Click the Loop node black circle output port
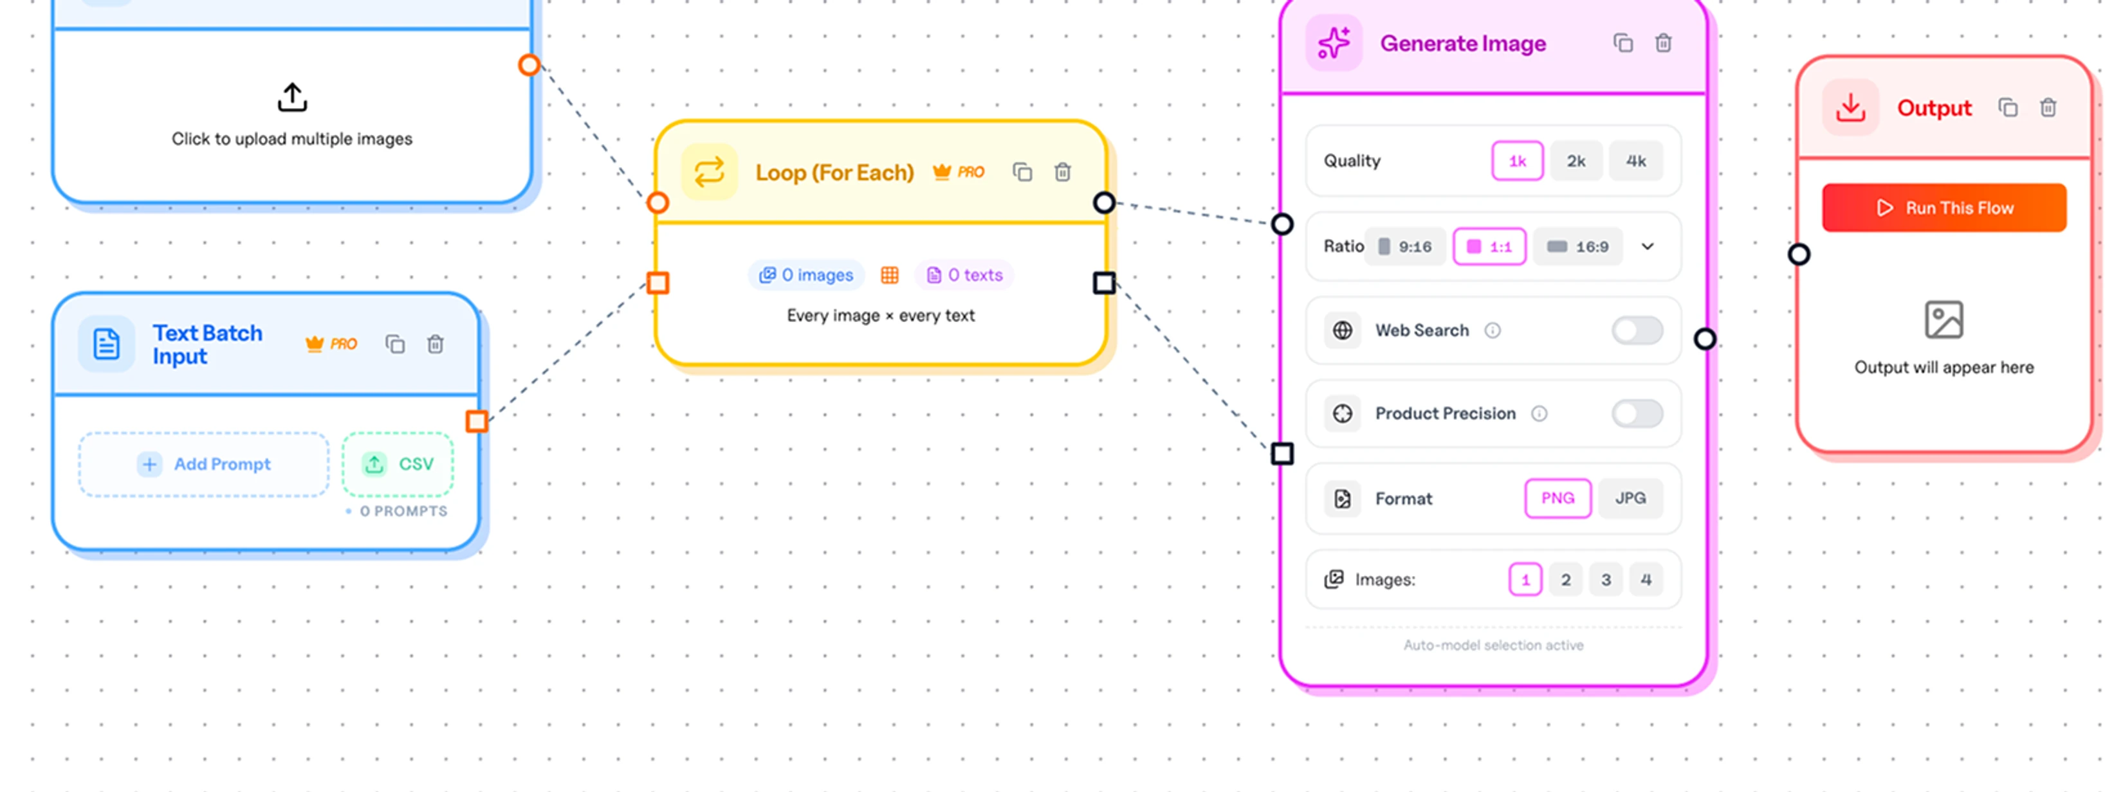 tap(1105, 203)
